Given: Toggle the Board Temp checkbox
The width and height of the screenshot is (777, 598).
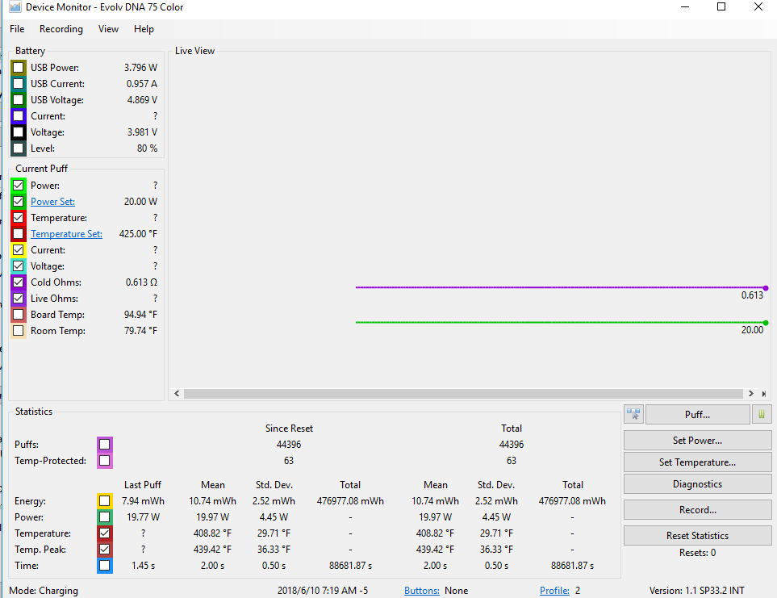Looking at the screenshot, I should point(19,315).
